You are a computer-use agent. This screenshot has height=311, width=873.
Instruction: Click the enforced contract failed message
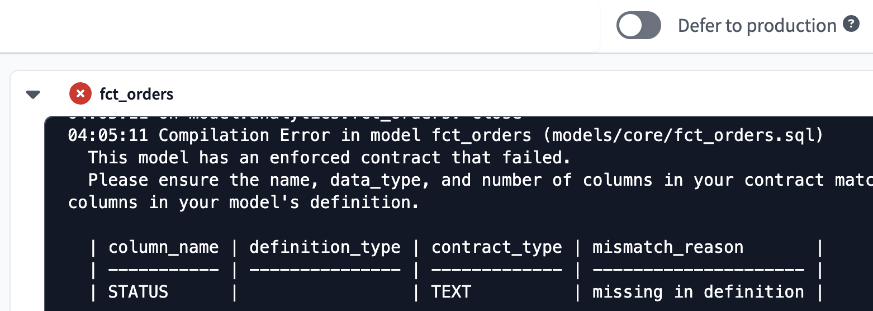tap(329, 158)
